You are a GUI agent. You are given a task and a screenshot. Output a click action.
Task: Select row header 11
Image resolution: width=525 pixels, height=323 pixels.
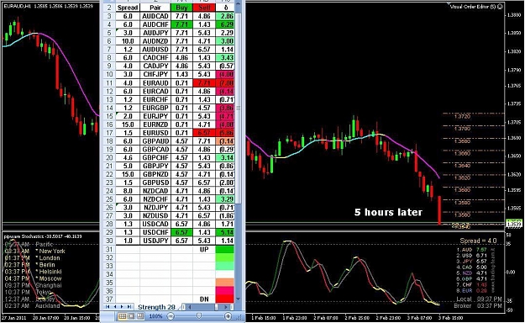click(109, 82)
